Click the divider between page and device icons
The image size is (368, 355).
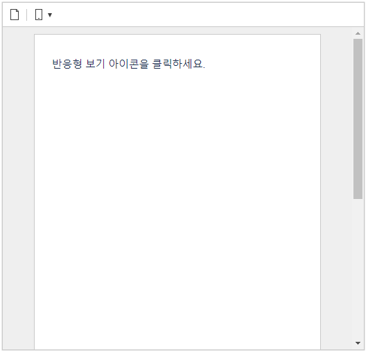[x=27, y=15]
